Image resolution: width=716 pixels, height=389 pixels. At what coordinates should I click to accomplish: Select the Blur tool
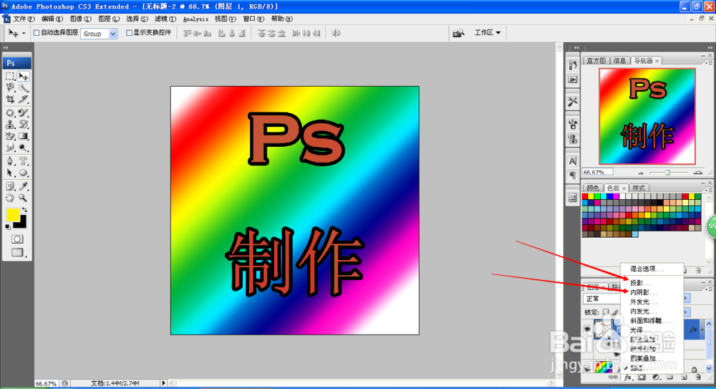[x=10, y=148]
